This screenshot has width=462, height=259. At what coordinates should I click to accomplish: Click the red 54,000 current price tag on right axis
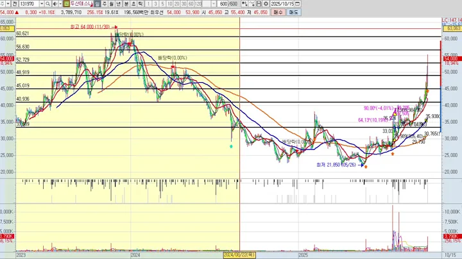[451, 59]
